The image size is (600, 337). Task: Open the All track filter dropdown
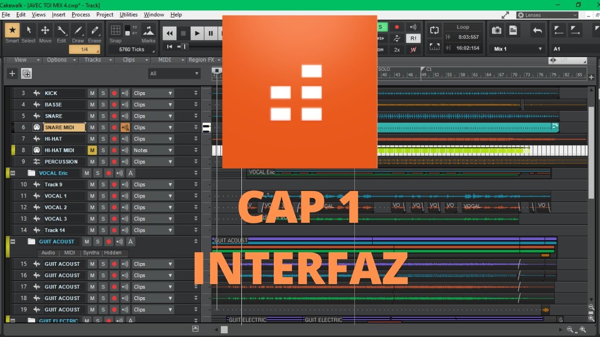pos(174,73)
